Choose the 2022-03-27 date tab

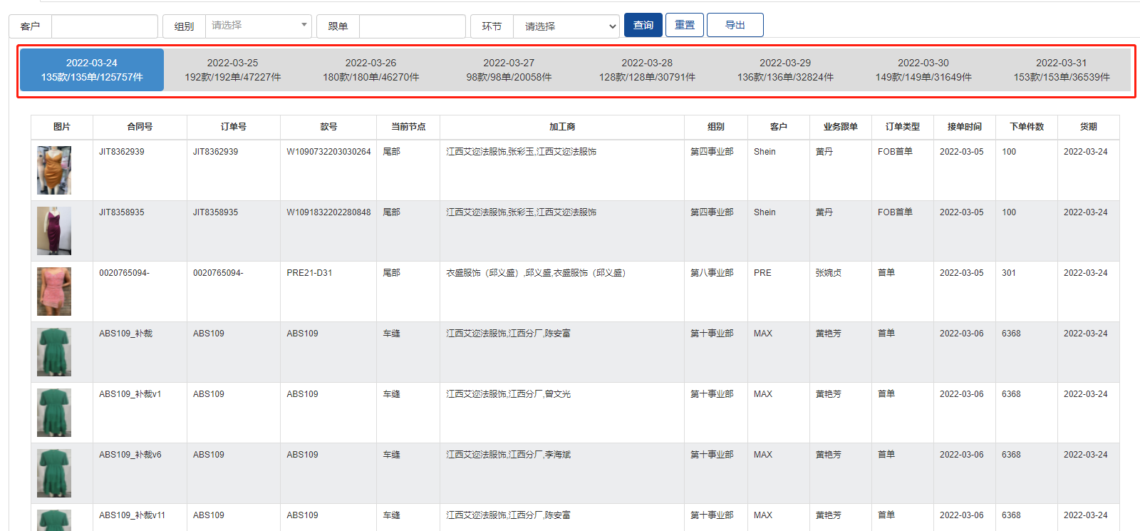click(x=509, y=70)
